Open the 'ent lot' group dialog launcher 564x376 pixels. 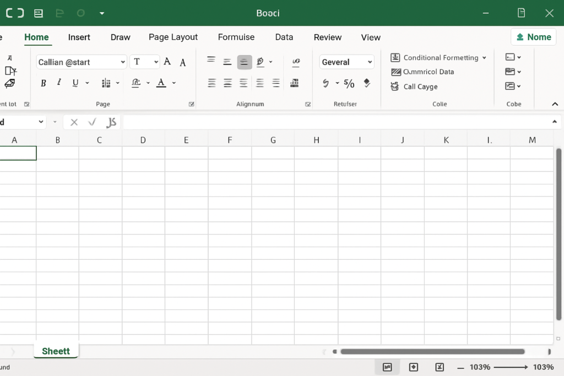click(x=26, y=104)
